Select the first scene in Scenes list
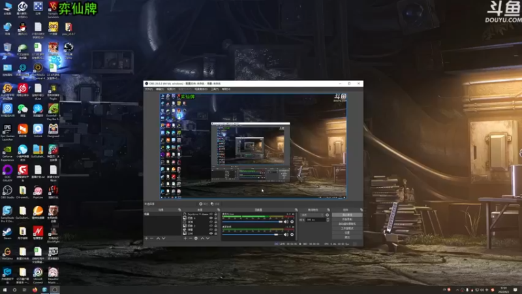522x294 pixels. click(162, 214)
